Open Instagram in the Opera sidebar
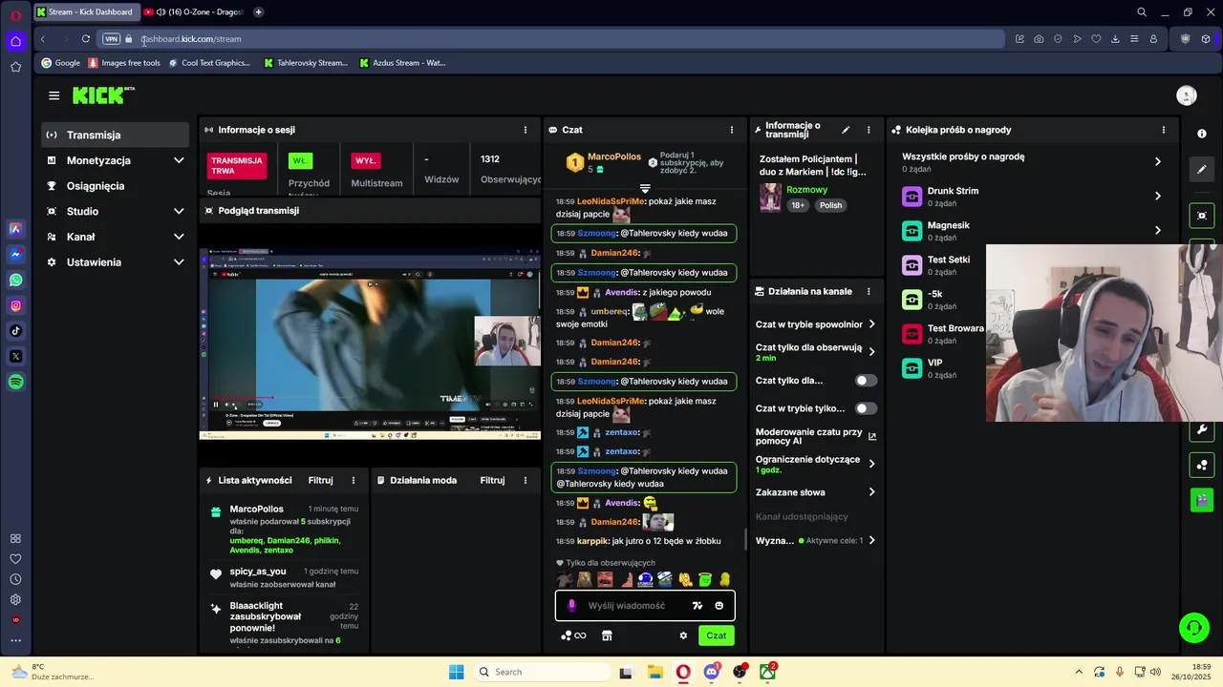 [x=15, y=305]
